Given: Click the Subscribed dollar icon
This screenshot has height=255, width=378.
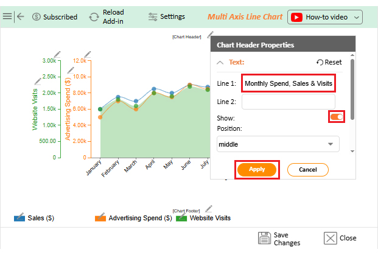Looking at the screenshot, I should pyautogui.click(x=37, y=17).
